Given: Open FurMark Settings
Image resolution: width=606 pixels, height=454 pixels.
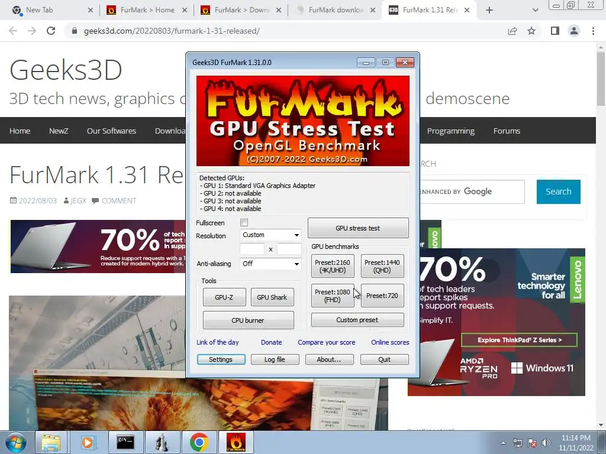Looking at the screenshot, I should (221, 359).
